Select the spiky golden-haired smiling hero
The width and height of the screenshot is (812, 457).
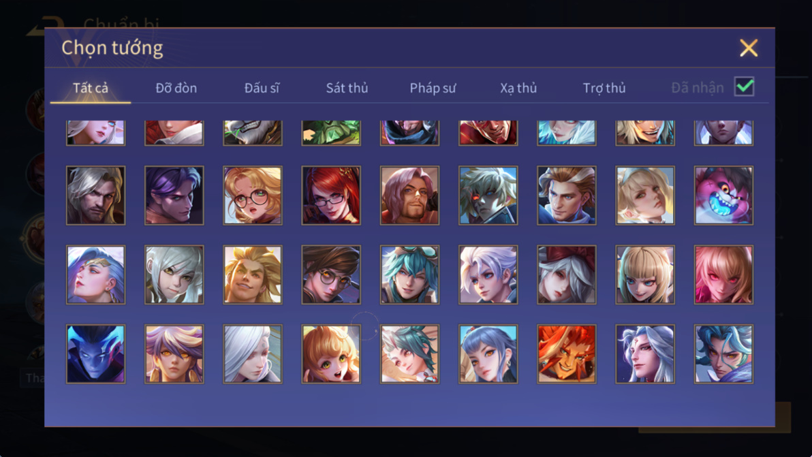pyautogui.click(x=253, y=275)
